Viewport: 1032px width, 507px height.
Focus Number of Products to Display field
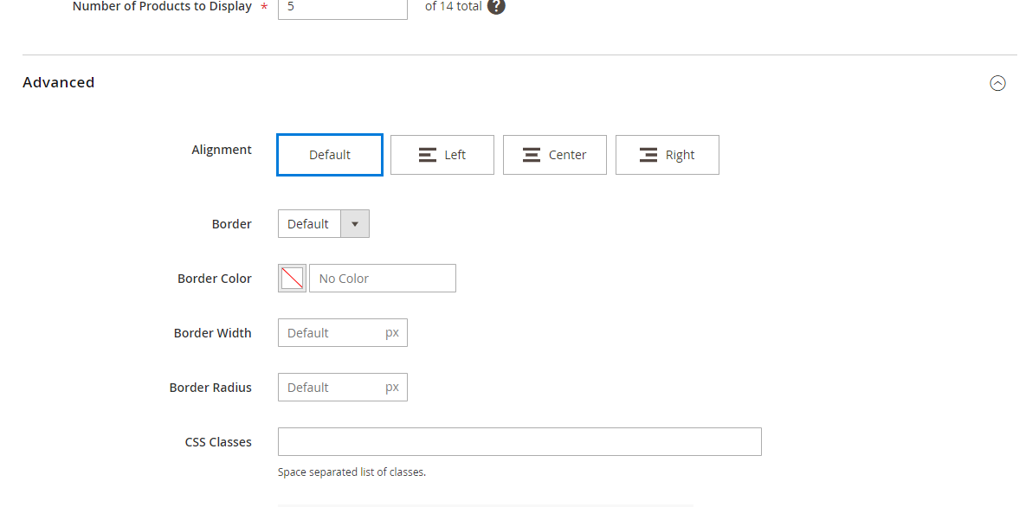click(x=343, y=8)
